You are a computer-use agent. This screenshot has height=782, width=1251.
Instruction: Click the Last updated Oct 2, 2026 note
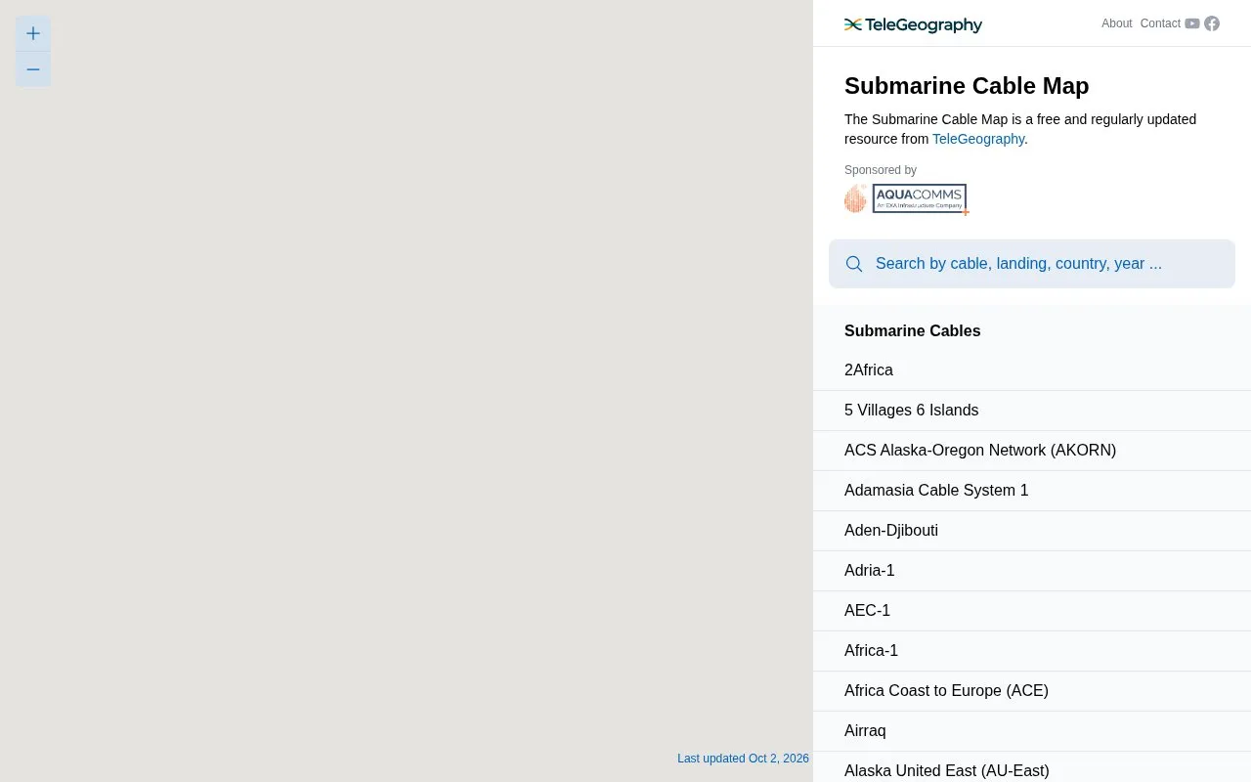pyautogui.click(x=743, y=759)
